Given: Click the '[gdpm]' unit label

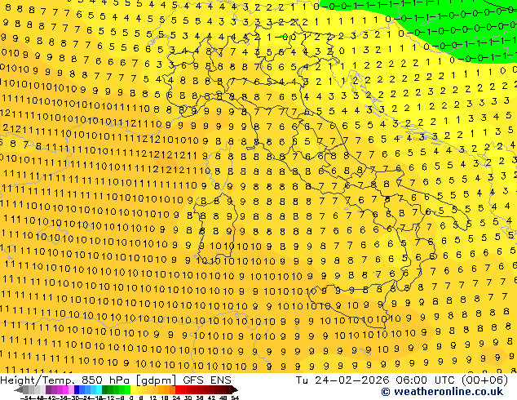Looking at the screenshot, I should 156,380.
